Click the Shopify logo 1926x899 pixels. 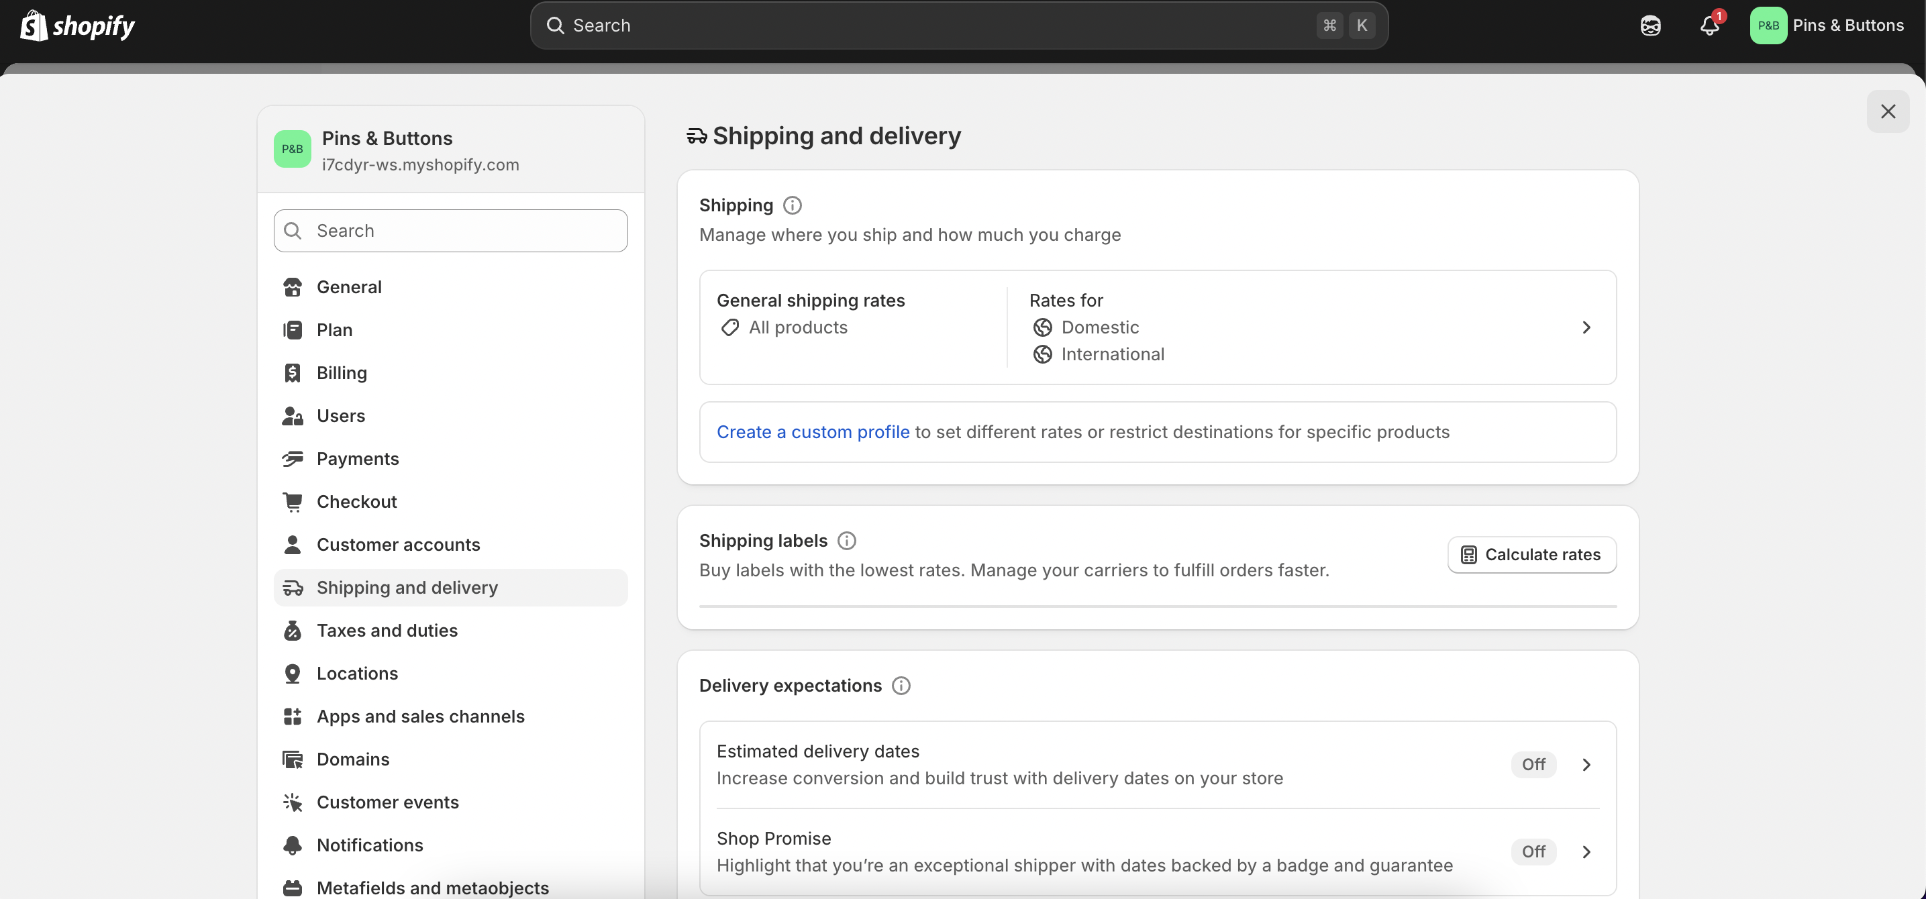tap(77, 25)
